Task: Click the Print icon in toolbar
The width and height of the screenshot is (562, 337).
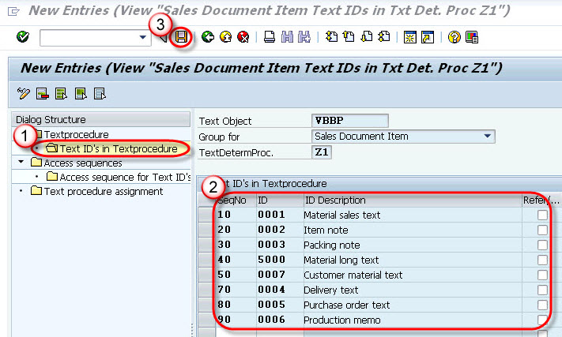Action: click(x=269, y=37)
